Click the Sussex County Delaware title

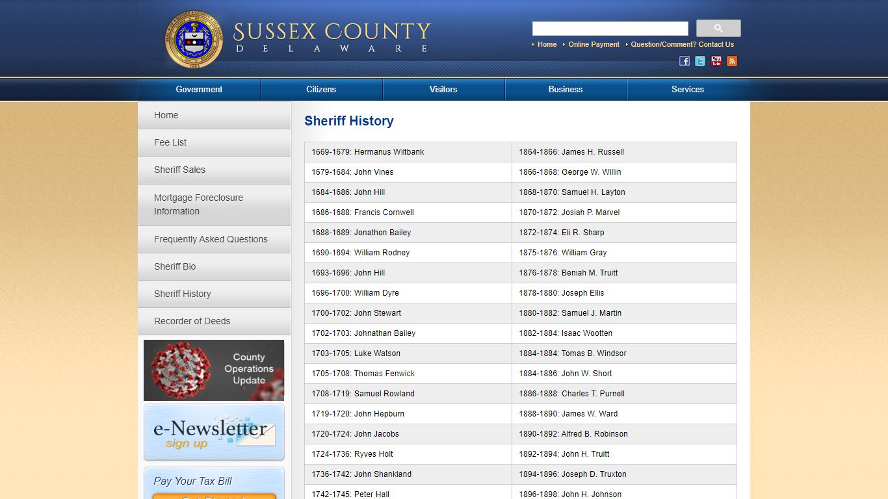[332, 38]
